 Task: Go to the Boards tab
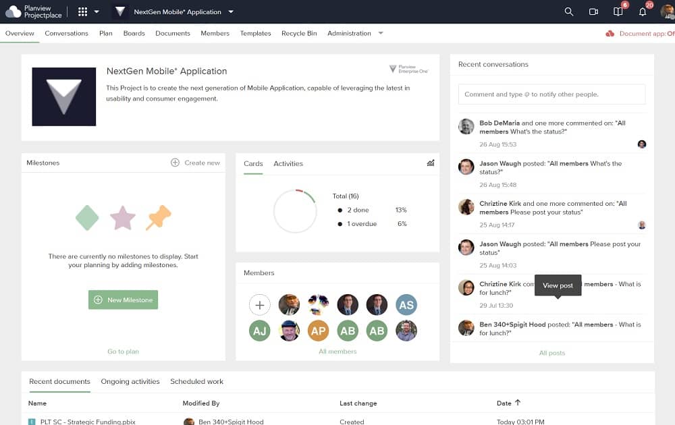click(x=134, y=33)
